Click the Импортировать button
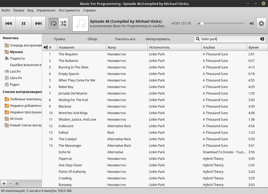Screen dimensions: 268x194 pos(158,39)
